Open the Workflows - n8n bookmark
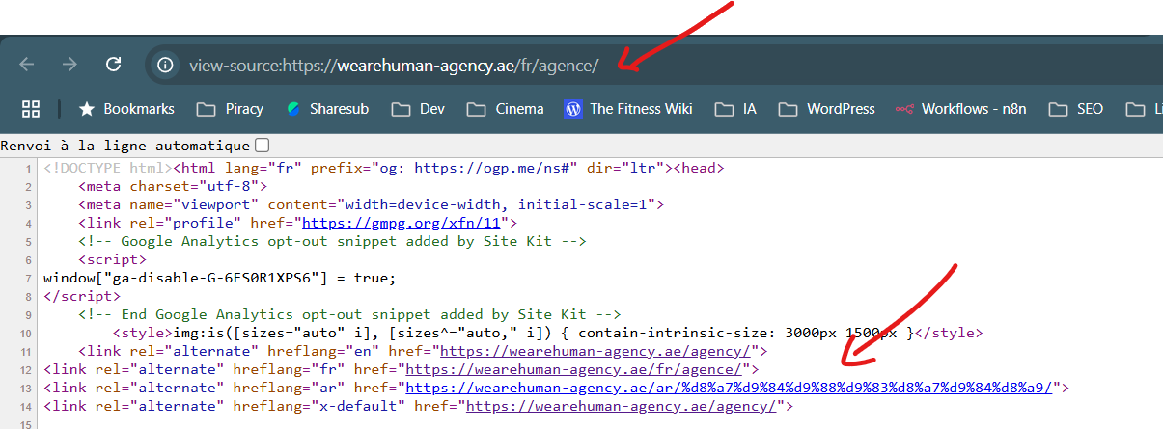The width and height of the screenshot is (1163, 429). 961,109
